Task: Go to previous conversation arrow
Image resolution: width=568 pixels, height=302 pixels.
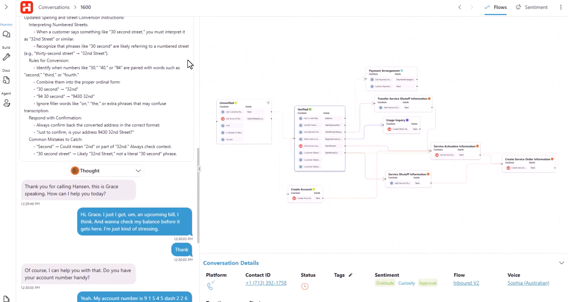Action: click(x=460, y=7)
